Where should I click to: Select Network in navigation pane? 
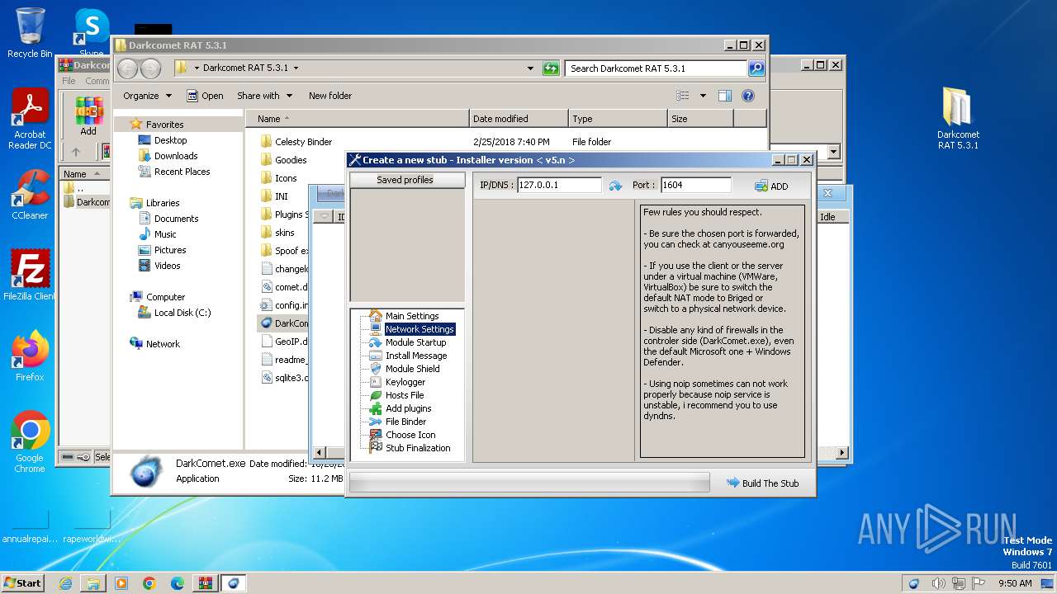(x=163, y=344)
